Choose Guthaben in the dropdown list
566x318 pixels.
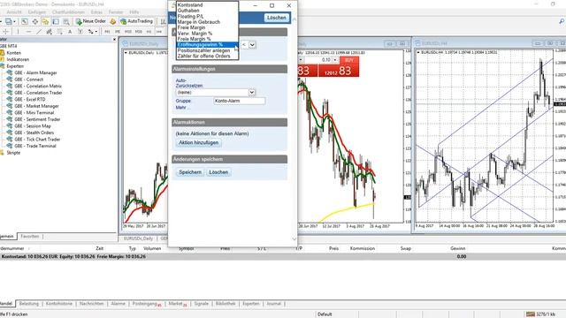(208, 11)
